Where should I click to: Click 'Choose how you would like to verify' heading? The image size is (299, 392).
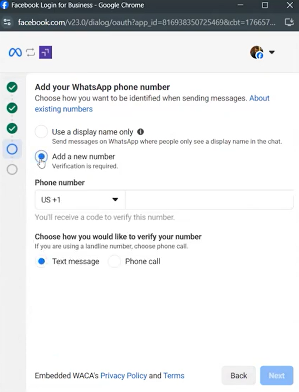pos(118,236)
